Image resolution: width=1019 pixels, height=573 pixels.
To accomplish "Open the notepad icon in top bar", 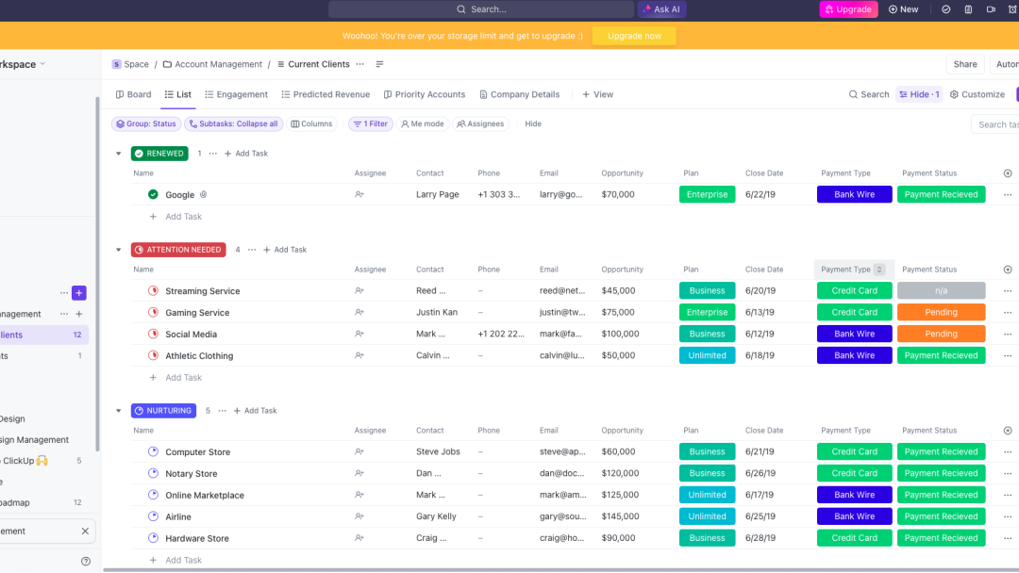I will click(x=968, y=9).
